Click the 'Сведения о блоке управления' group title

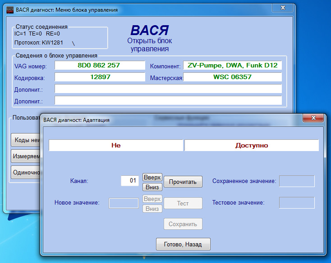click(x=56, y=56)
